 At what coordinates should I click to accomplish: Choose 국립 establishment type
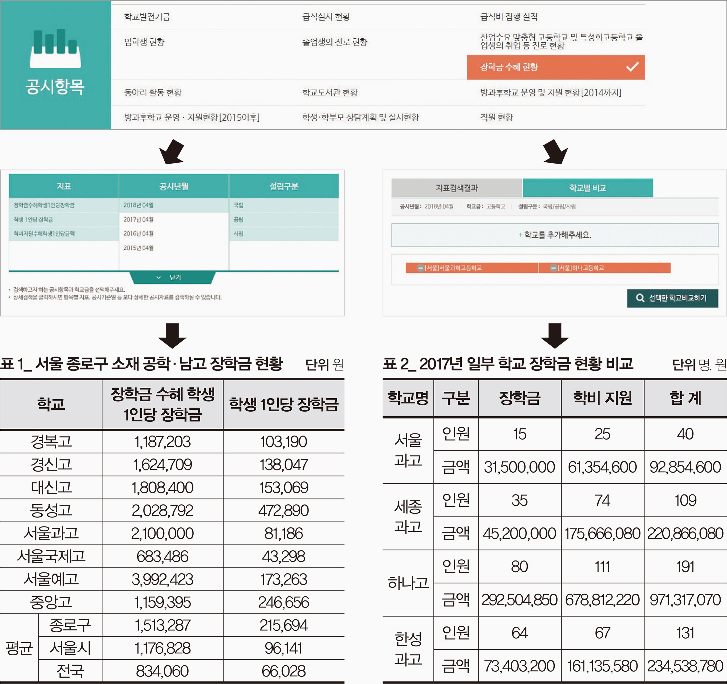coord(238,205)
